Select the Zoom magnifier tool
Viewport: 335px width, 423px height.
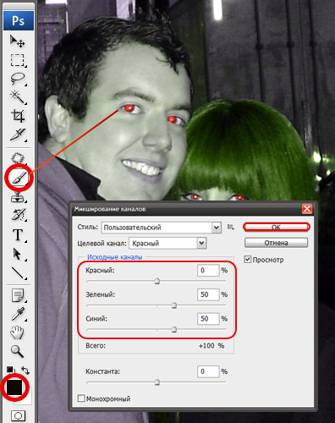tap(18, 351)
